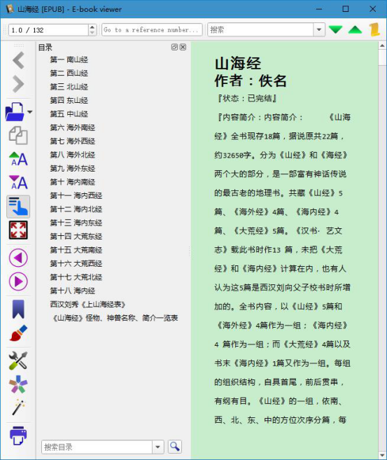The image size is (387, 460).
Task: Click the TOC search magnifier button
Action: coord(175,447)
